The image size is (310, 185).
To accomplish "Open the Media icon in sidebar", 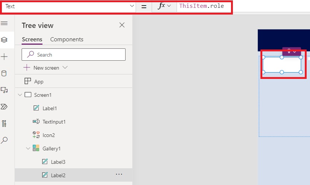I will coord(4,90).
